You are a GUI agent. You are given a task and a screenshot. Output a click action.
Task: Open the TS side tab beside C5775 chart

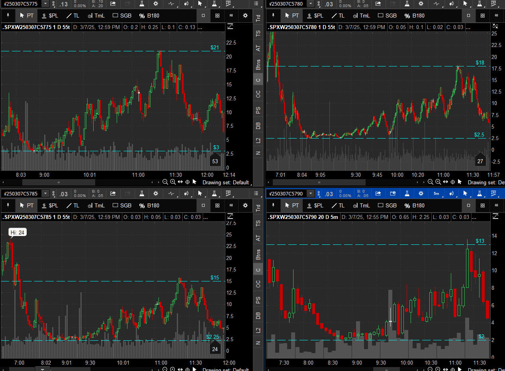point(258,34)
